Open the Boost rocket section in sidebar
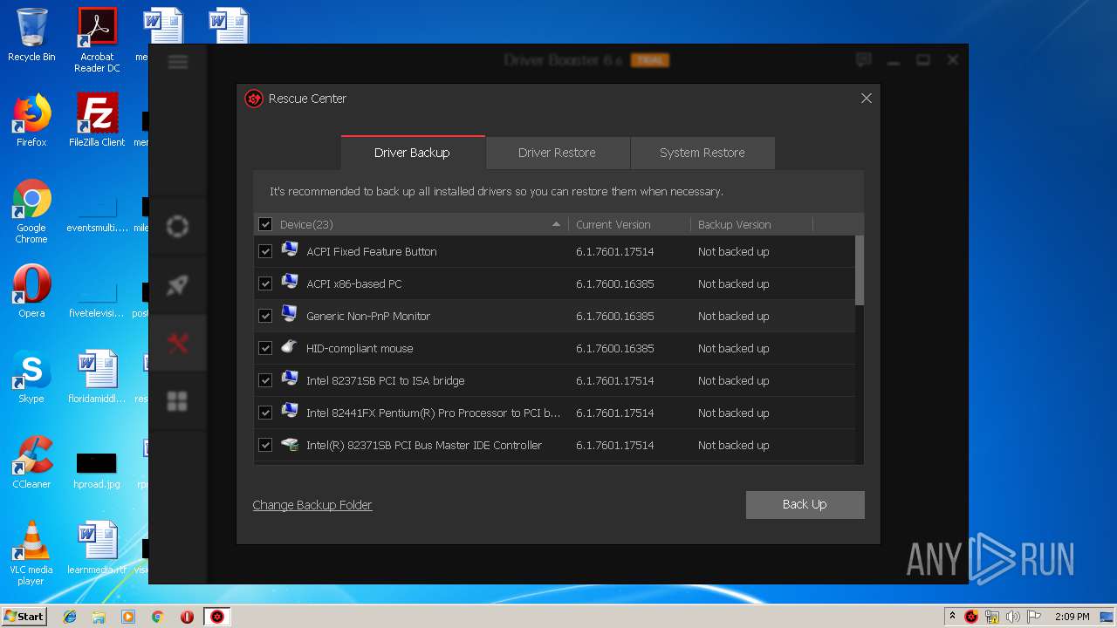 177,285
